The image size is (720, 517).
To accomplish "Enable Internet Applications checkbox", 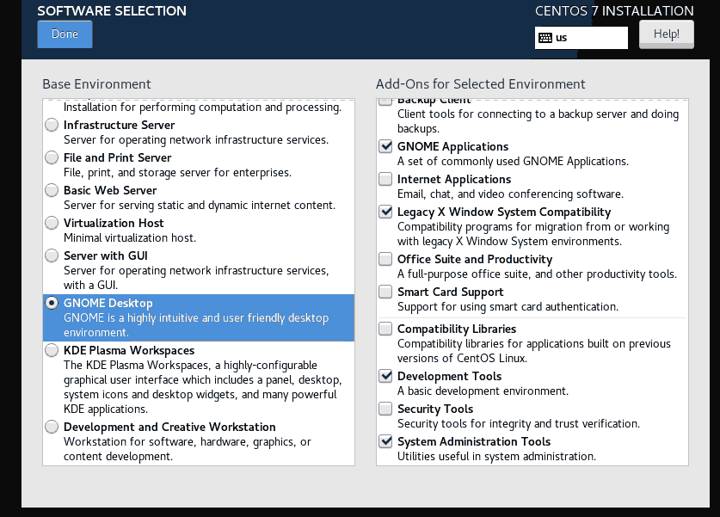I will coord(385,179).
